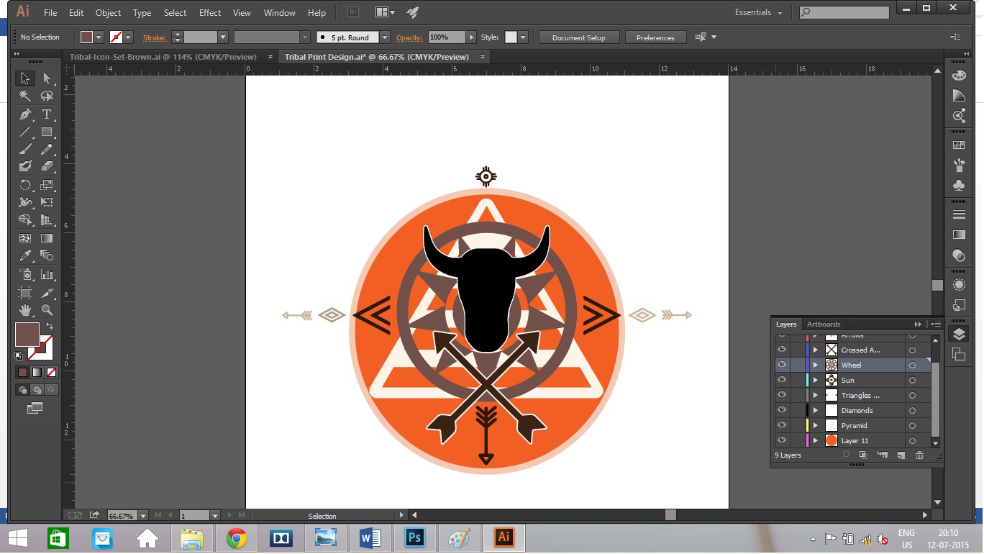Open the Effect menu
984x554 pixels.
coord(210,13)
